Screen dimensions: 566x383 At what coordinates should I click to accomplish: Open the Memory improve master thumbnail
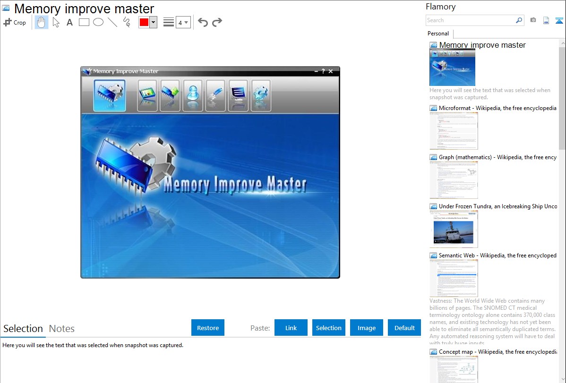(x=452, y=68)
